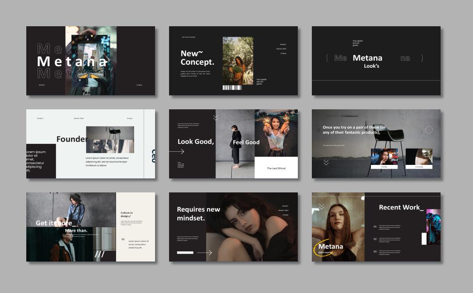Click the right arrow on the Requires new mindset slide
The width and height of the screenshot is (473, 293).
(x=205, y=253)
